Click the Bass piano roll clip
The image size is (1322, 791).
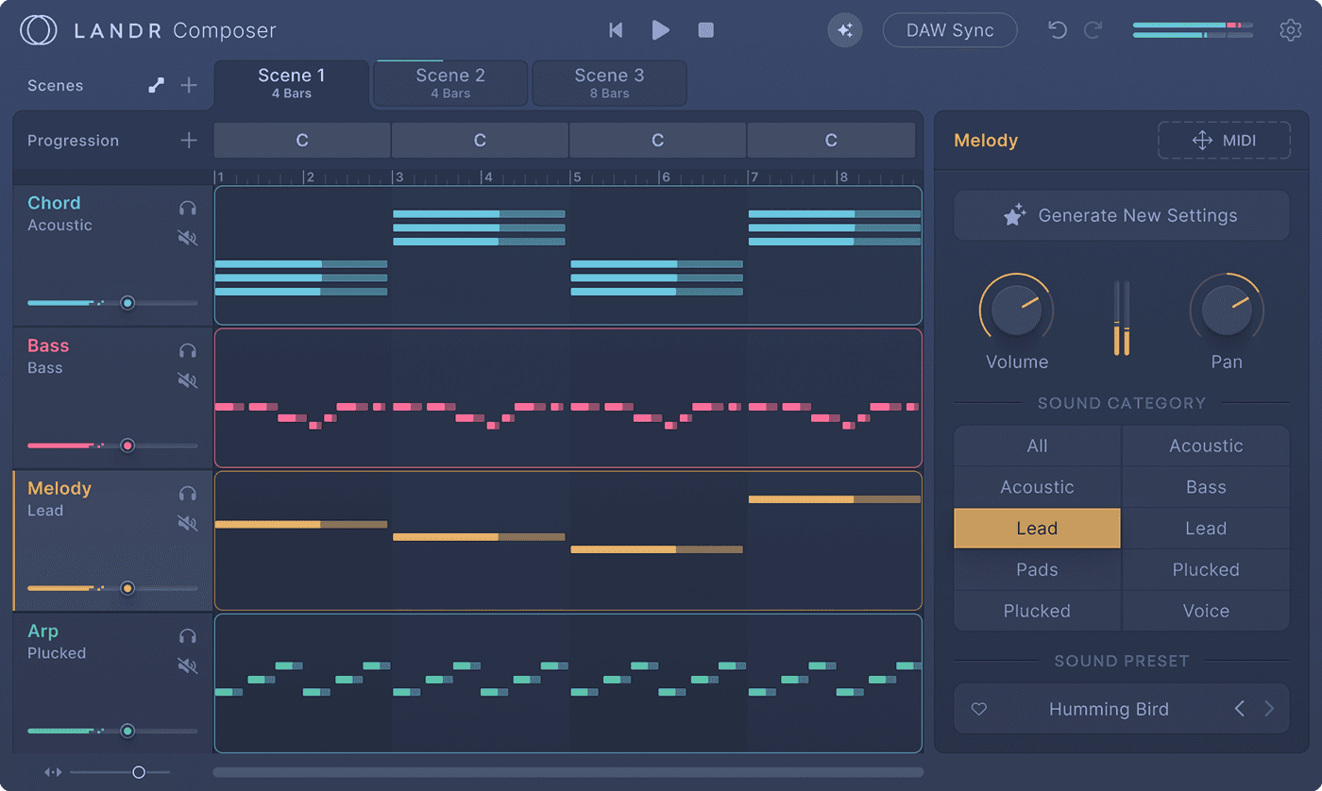pyautogui.click(x=568, y=398)
